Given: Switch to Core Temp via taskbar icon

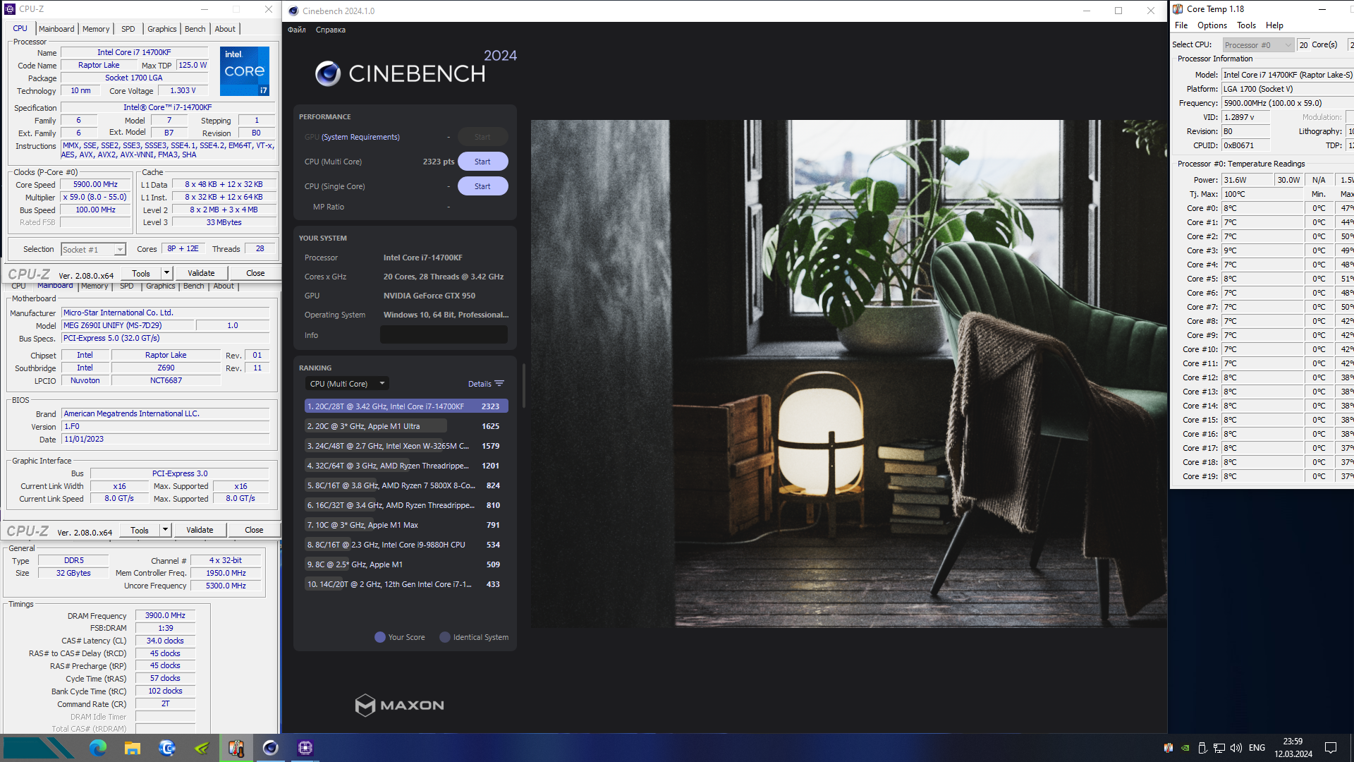Looking at the screenshot, I should [236, 748].
